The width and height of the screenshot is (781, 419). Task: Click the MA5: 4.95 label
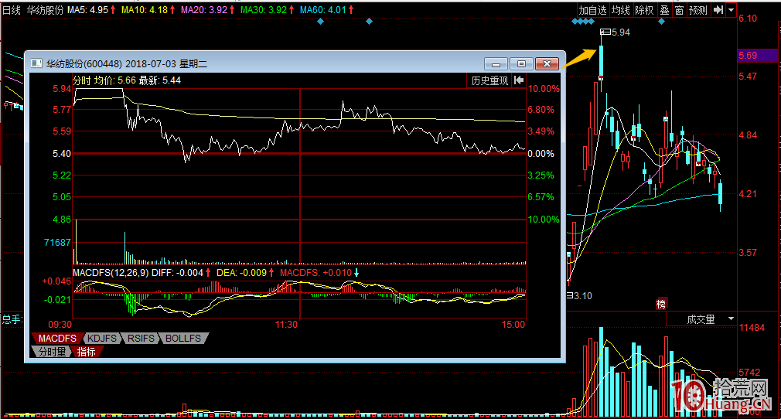(87, 10)
